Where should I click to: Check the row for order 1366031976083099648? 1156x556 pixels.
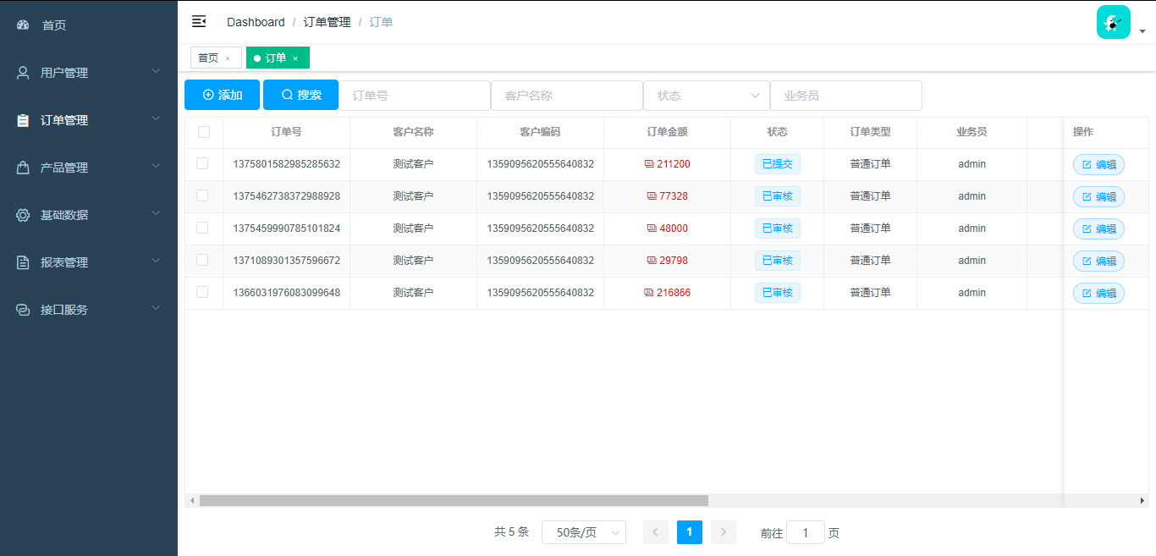tap(202, 292)
